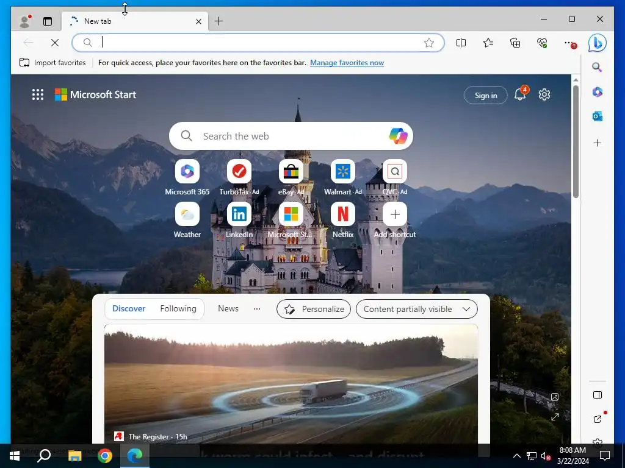625x468 pixels.
Task: Open Bing Copilot sidebar button
Action: click(597, 43)
